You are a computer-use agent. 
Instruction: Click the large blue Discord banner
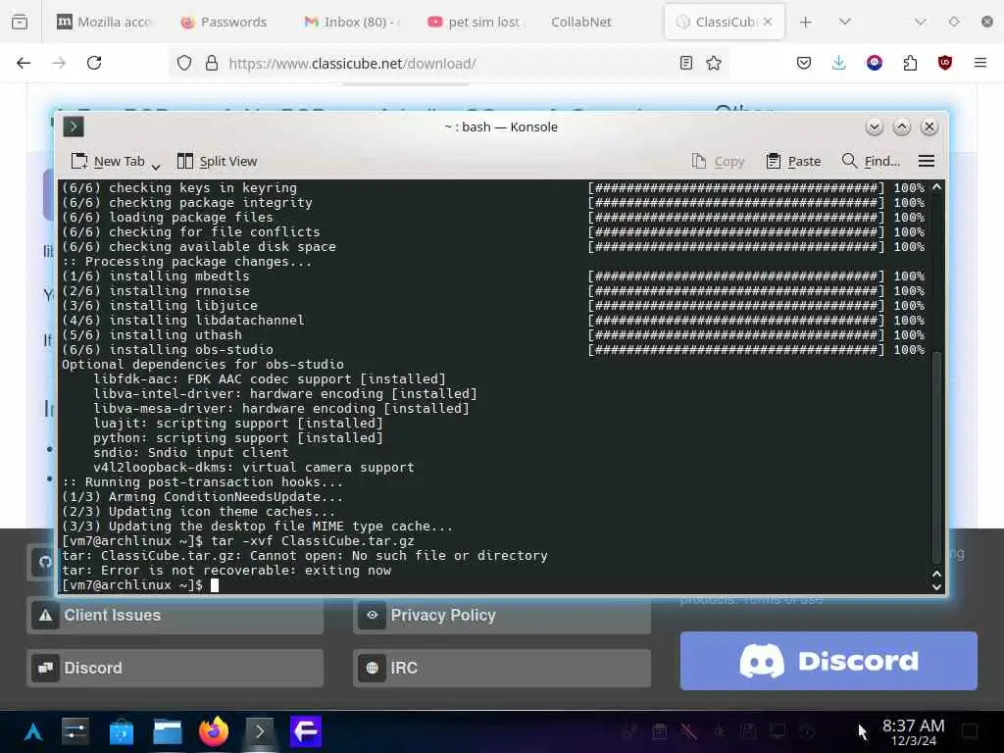point(828,661)
